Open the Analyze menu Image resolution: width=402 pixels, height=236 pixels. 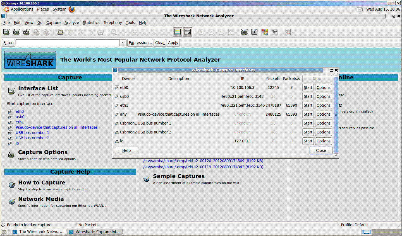pos(72,23)
